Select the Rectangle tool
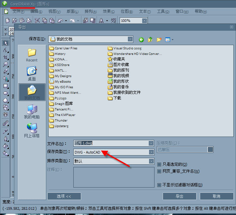236x215 pixels. click(6, 86)
